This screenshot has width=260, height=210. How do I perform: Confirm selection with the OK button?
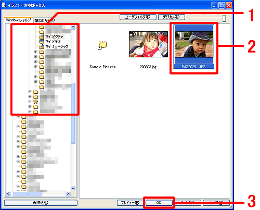(159, 203)
